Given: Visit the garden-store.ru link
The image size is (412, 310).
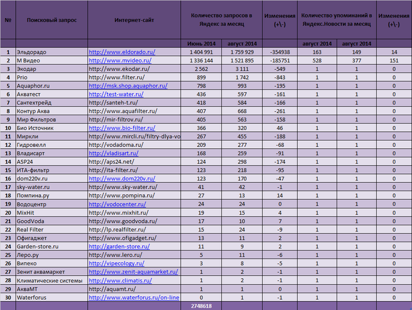Looking at the screenshot, I should point(119,246).
